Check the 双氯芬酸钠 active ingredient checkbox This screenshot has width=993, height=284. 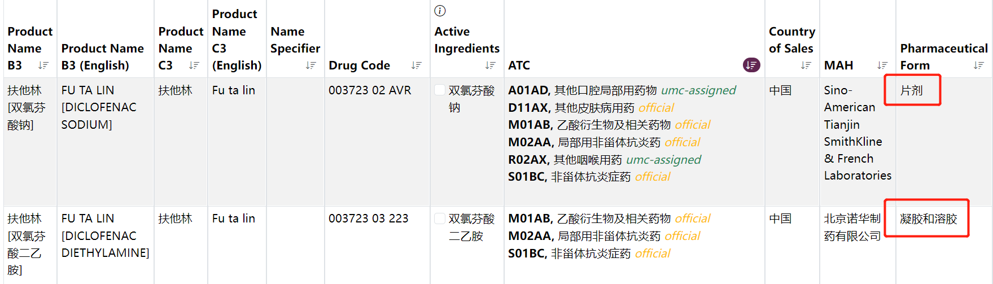pyautogui.click(x=440, y=90)
